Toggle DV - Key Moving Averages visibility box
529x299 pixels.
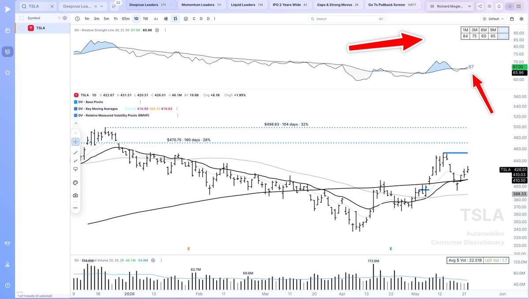[x=75, y=109]
